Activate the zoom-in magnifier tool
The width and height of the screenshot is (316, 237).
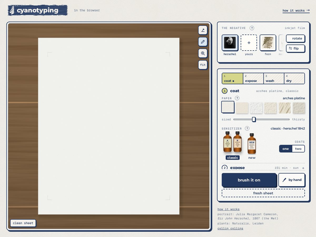[x=203, y=53]
